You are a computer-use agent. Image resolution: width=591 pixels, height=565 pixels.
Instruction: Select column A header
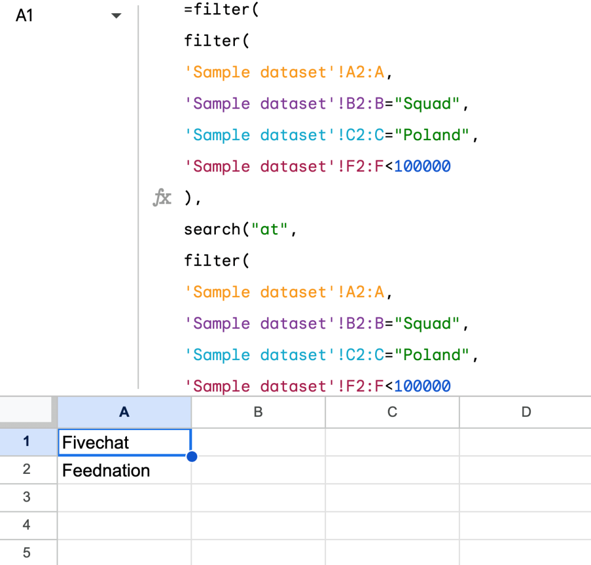pyautogui.click(x=124, y=412)
